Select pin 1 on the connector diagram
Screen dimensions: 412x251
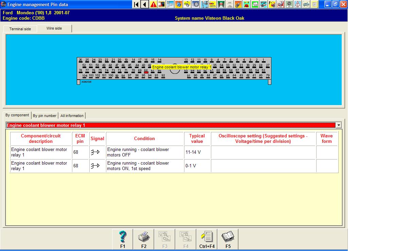click(263, 60)
